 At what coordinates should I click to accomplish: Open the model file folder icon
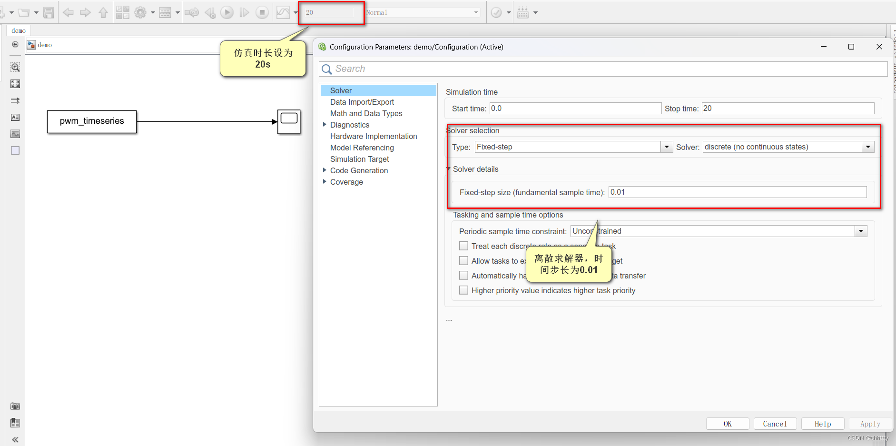pos(23,13)
